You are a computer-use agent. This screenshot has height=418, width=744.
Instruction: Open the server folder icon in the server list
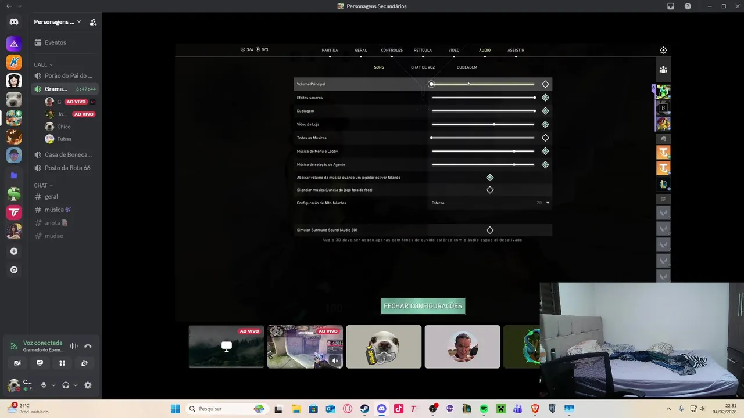[x=14, y=175]
